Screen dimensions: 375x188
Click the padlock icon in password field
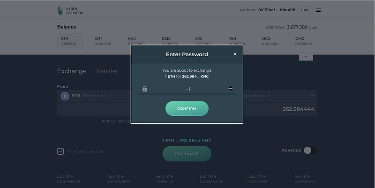(144, 89)
